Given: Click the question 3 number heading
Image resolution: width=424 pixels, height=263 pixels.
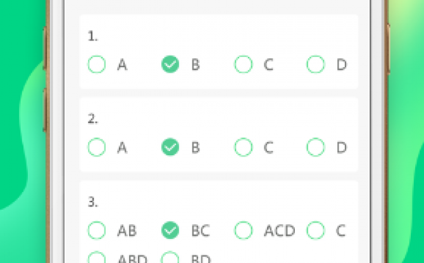Looking at the screenshot, I should click(x=93, y=202).
